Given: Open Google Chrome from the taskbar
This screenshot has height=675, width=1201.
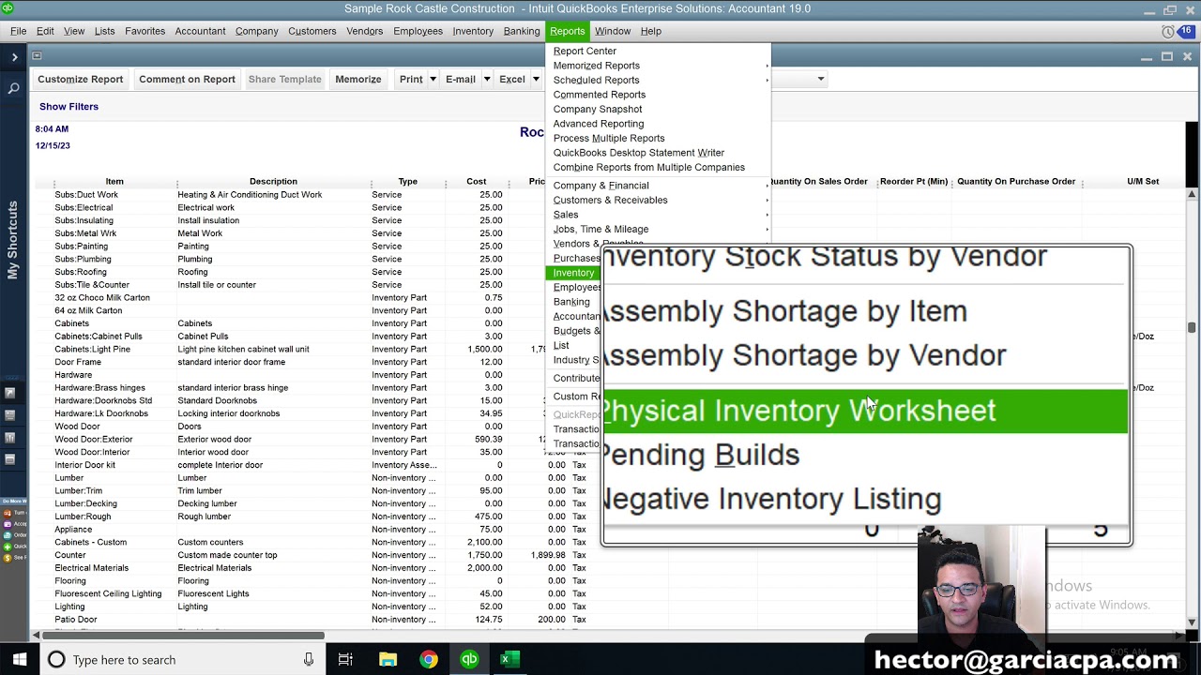Looking at the screenshot, I should (428, 660).
